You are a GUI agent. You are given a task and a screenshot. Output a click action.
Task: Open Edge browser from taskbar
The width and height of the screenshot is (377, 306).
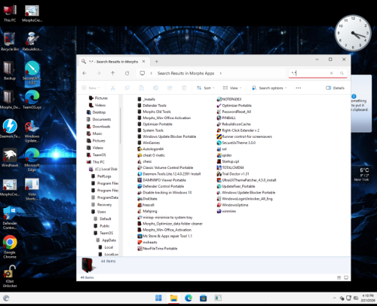188,298
